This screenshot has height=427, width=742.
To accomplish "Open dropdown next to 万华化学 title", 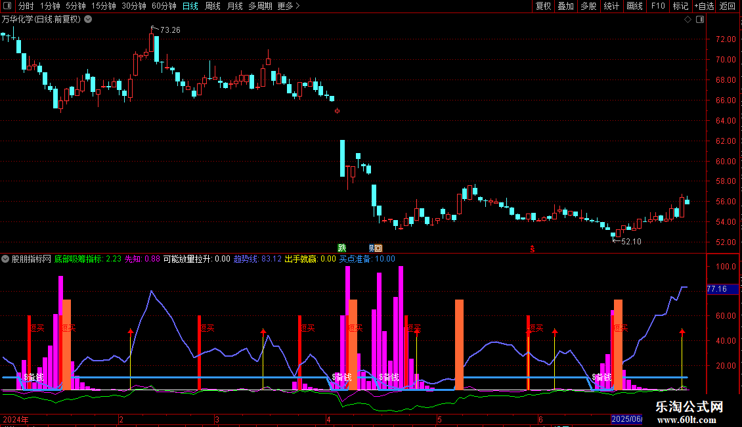I will pos(88,20).
